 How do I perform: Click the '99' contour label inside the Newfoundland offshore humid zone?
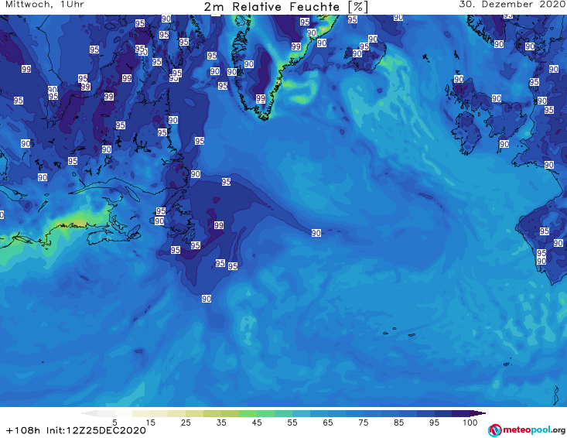(218, 225)
